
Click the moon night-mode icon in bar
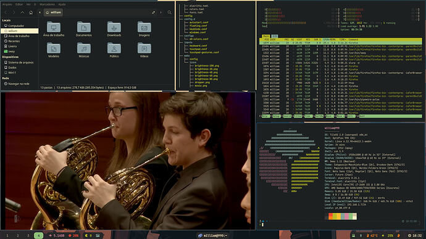(x=86, y=235)
